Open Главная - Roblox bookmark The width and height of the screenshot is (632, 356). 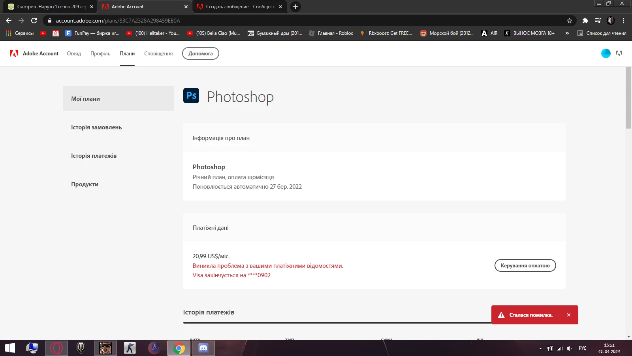[x=331, y=33]
